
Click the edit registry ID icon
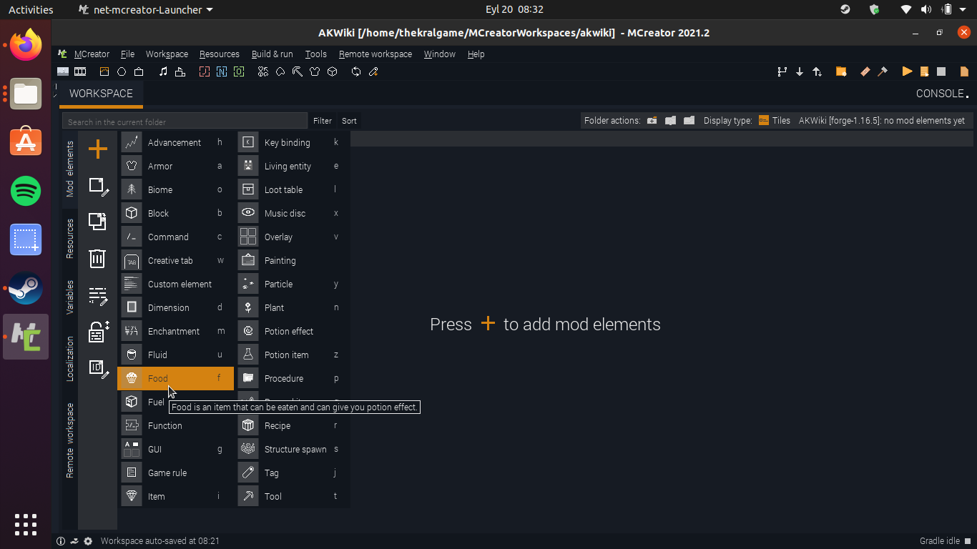98,368
